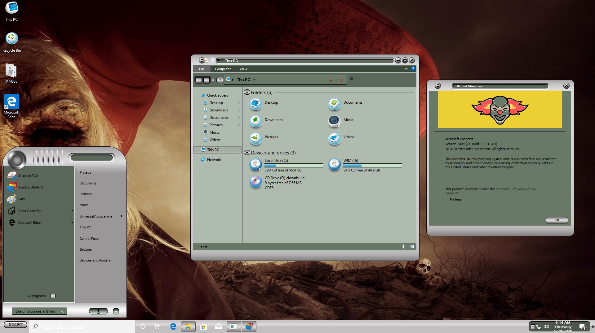
Task: Click the network icon in the system tray
Action: [x=539, y=327]
